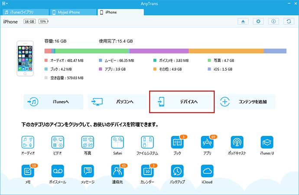Open the iCloud category icon
The image size is (299, 195).
(x=207, y=171)
